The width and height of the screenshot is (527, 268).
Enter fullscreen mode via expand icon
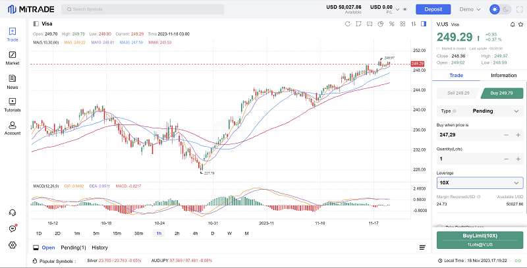424,24
